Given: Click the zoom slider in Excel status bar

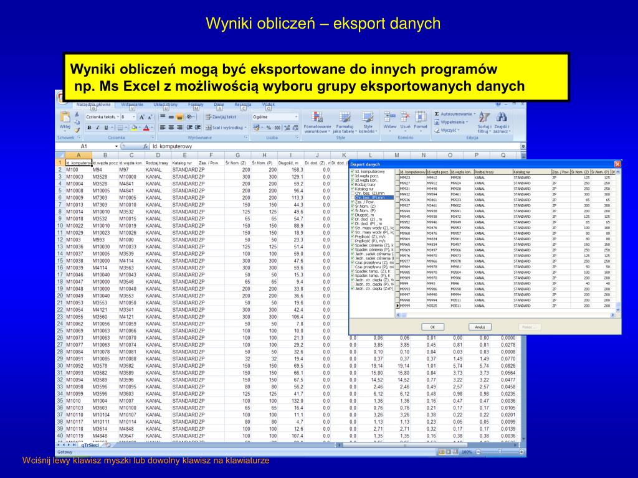Looking at the screenshot, I should click(x=500, y=452).
